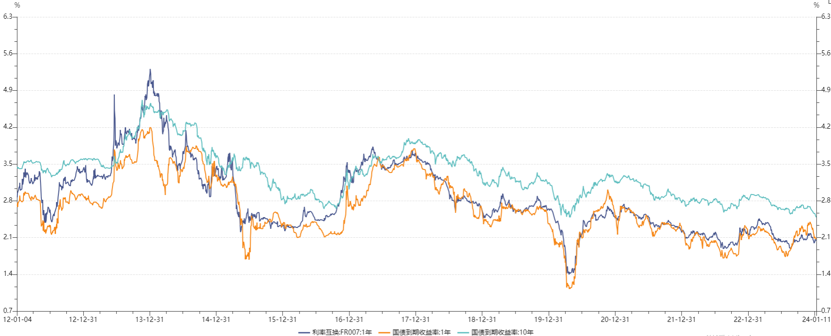Pick the 16-12-31 date axis label
The height and width of the screenshot is (336, 831).
click(x=349, y=320)
